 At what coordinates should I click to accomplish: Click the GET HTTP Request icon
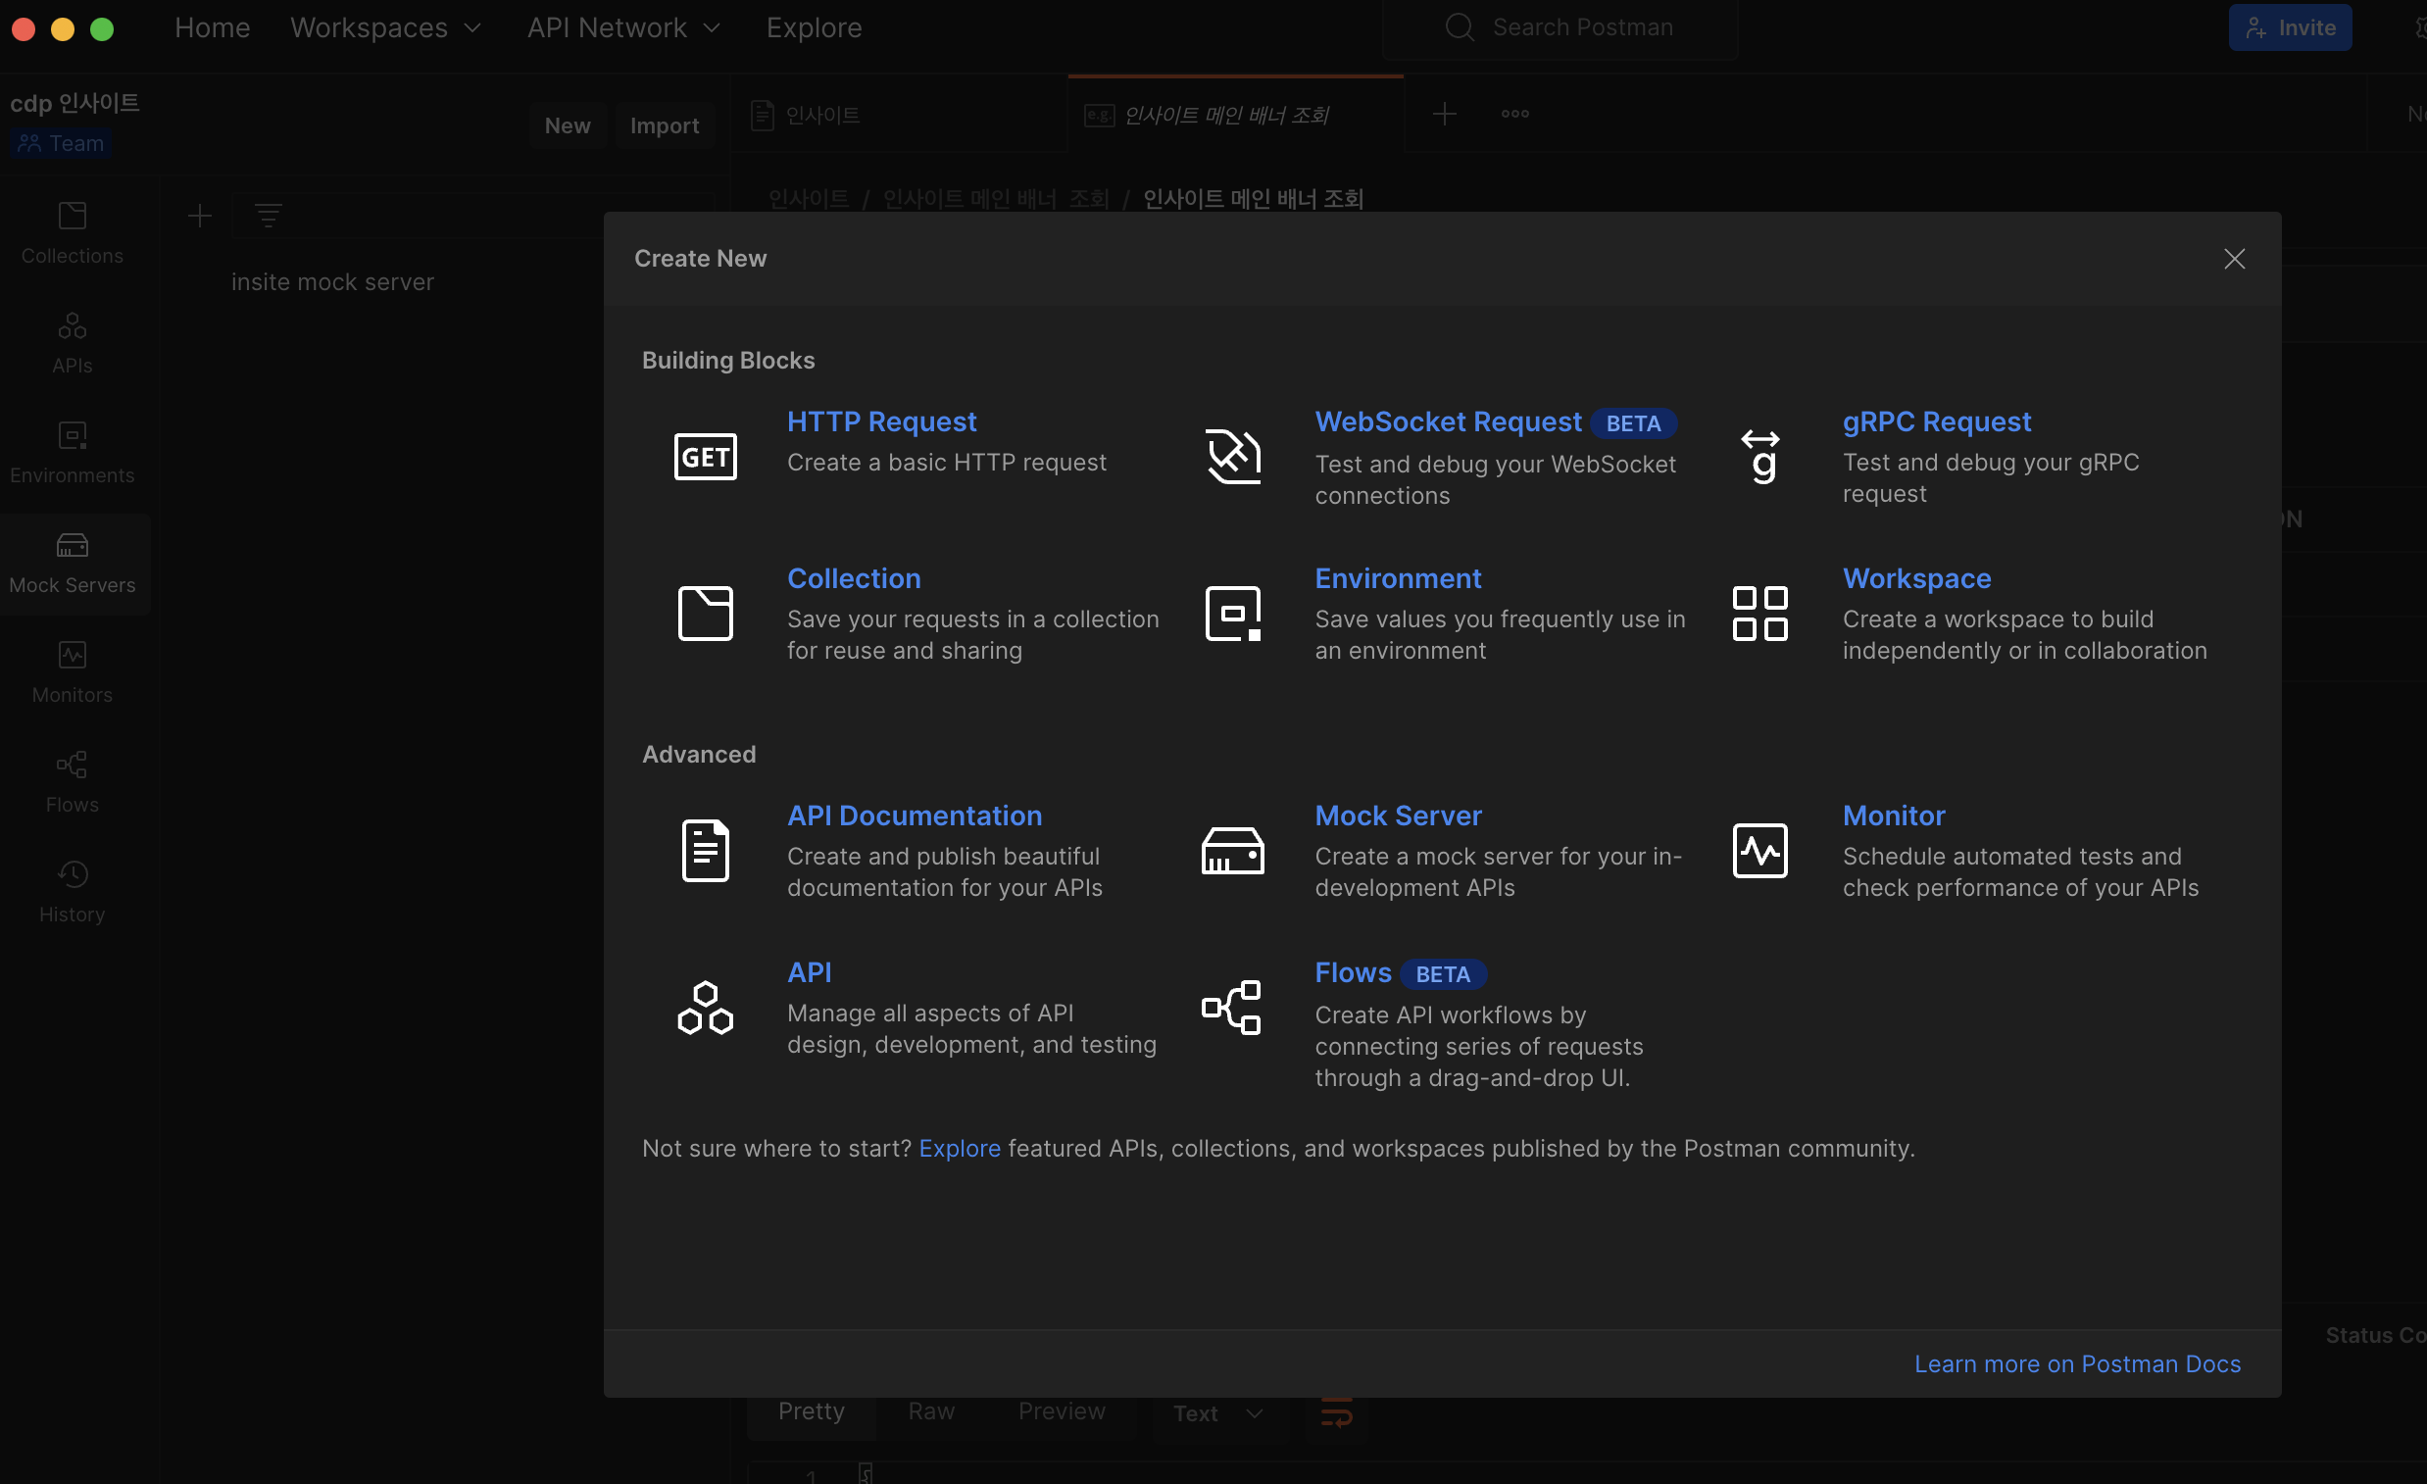pyautogui.click(x=704, y=456)
